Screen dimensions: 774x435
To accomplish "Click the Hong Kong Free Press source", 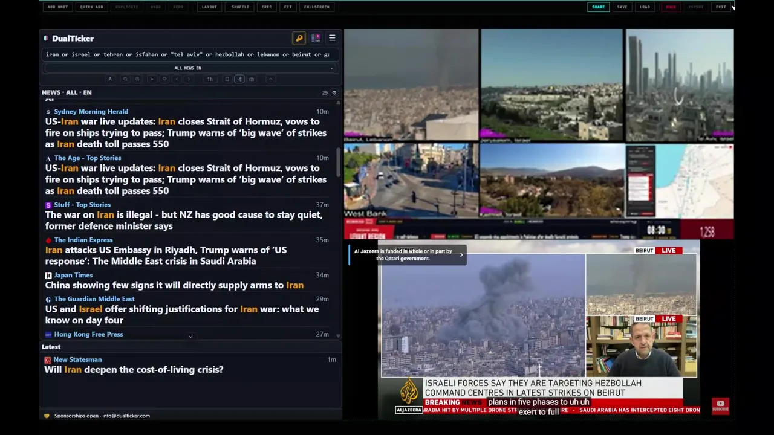I will pyautogui.click(x=88, y=334).
